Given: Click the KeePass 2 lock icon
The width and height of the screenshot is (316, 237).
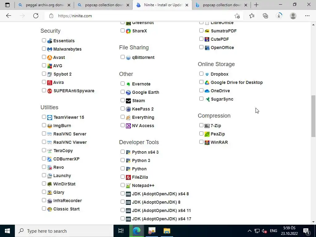Looking at the screenshot, I should (x=128, y=109).
